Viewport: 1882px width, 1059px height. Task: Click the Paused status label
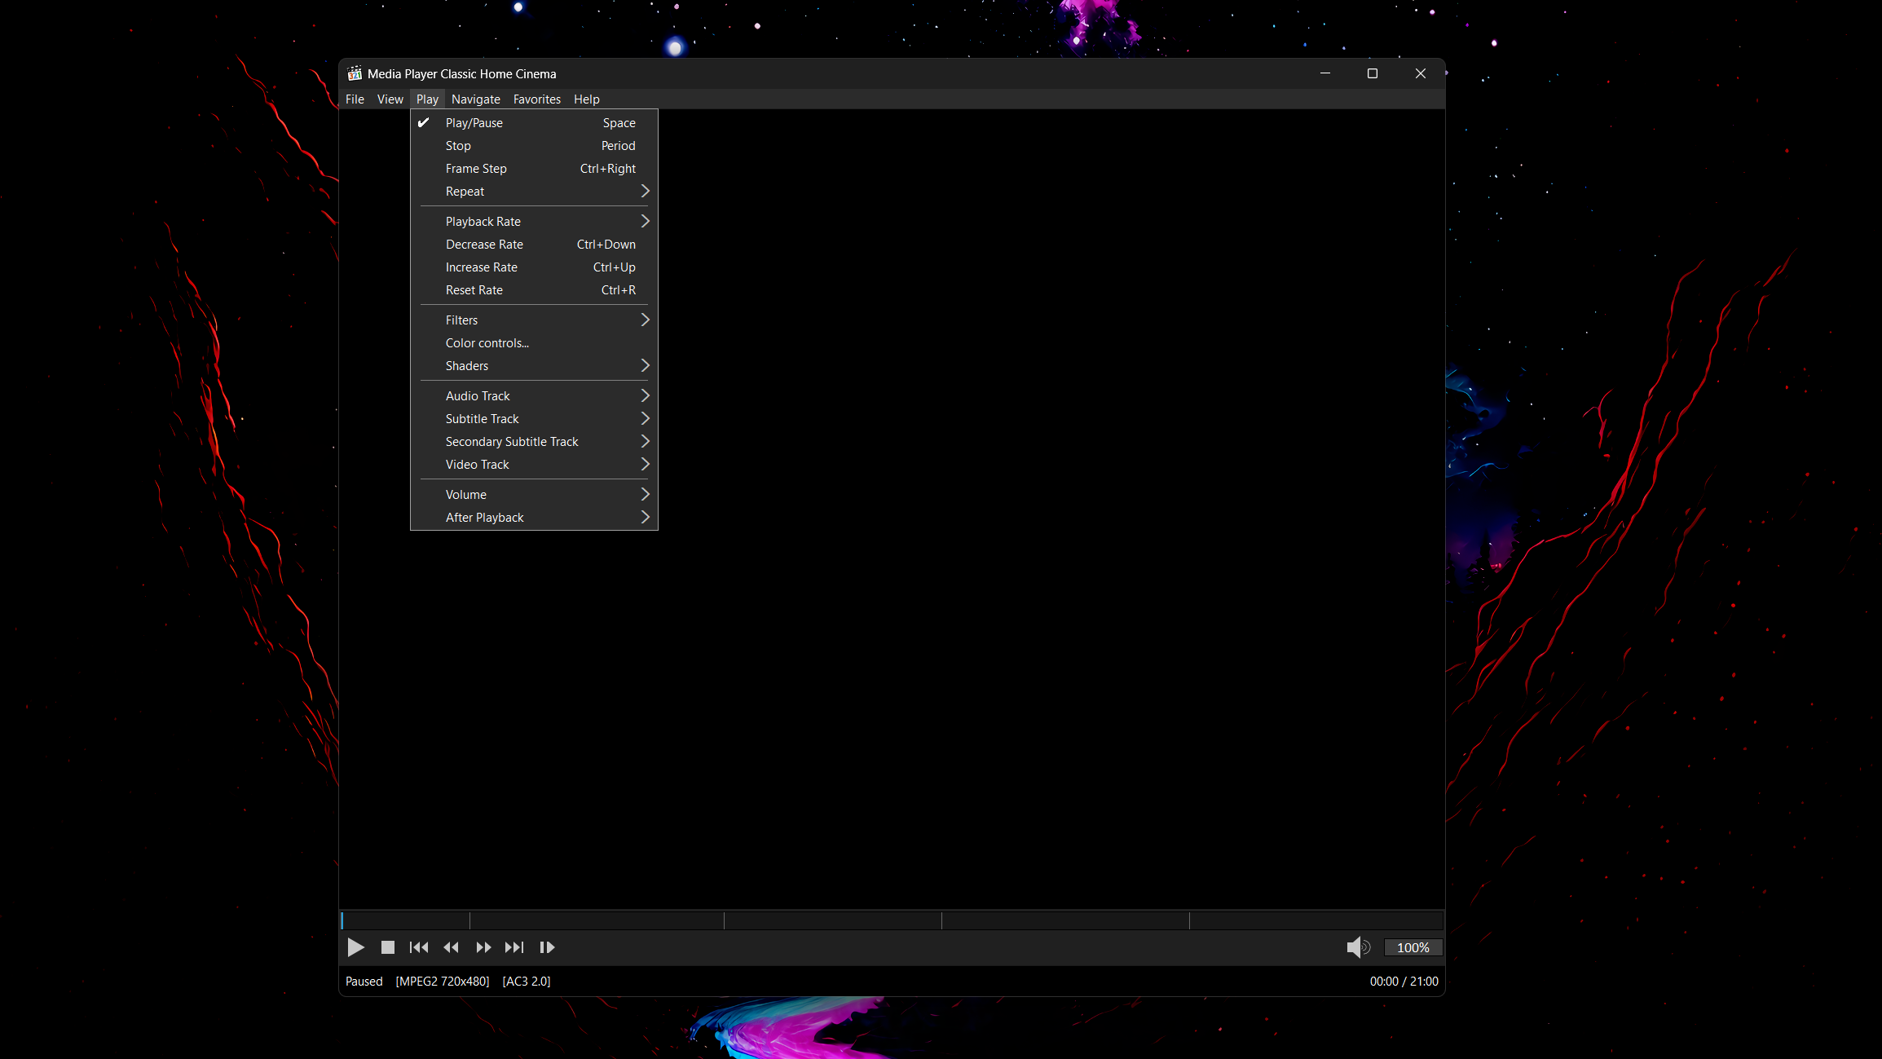click(x=364, y=982)
